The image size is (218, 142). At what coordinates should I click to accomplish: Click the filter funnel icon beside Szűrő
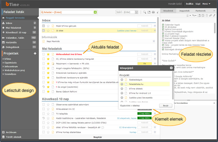[137, 12]
